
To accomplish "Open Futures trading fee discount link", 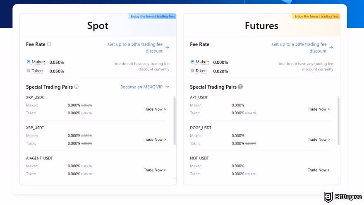I will 302,48.
